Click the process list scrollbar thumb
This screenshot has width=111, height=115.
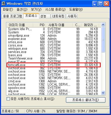[103, 40]
